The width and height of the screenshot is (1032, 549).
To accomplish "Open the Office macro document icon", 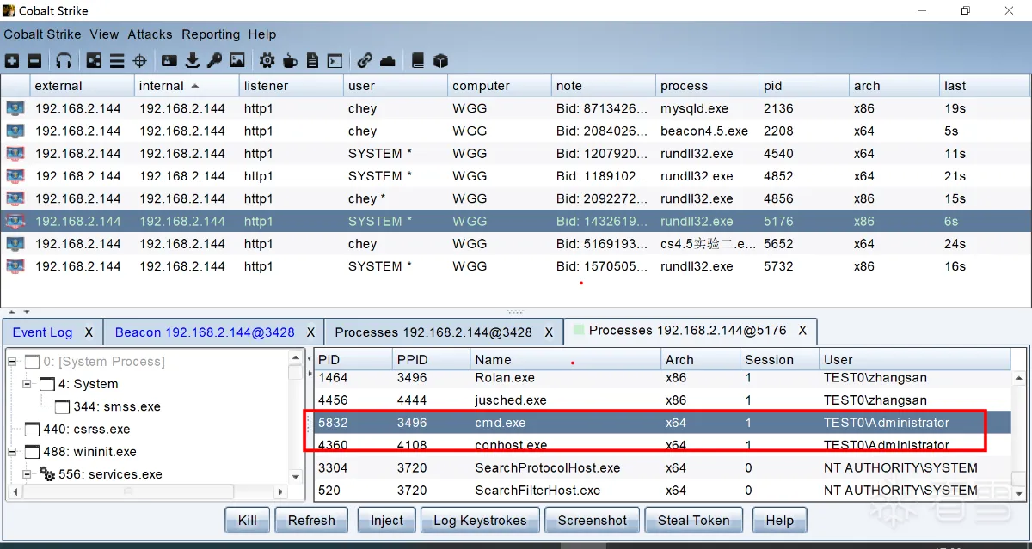I will tap(313, 61).
